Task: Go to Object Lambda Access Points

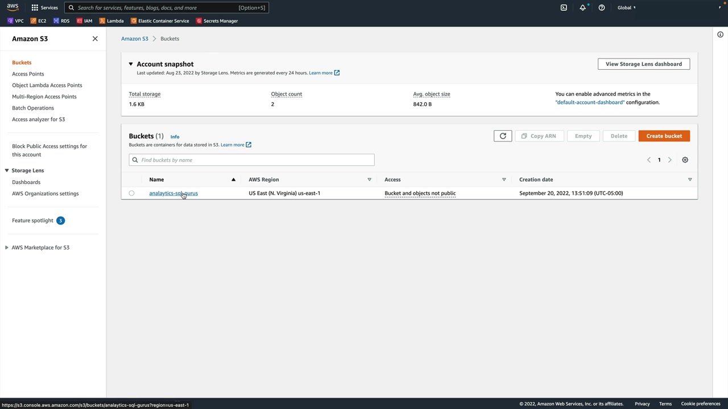Action: 47,85
